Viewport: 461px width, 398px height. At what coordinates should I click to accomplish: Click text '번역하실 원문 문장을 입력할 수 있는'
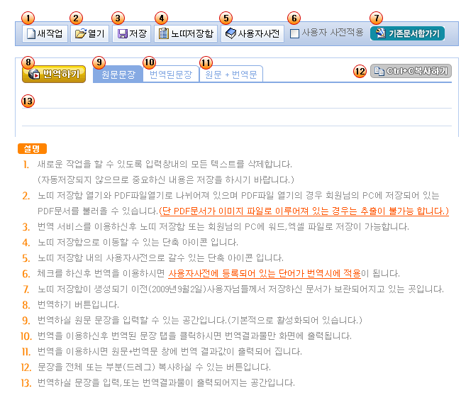109,320
